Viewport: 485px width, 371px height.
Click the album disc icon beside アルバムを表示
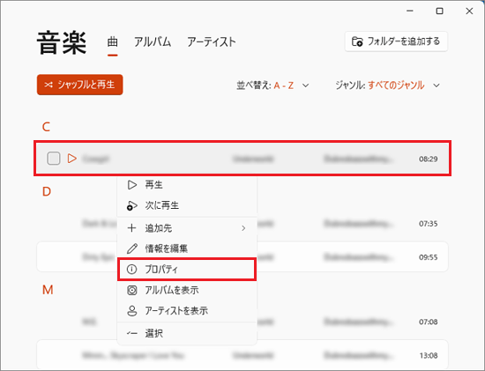point(132,290)
